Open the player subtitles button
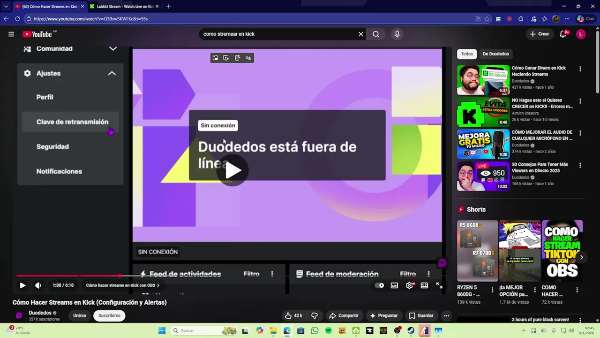Image resolution: width=600 pixels, height=338 pixels. 394,285
